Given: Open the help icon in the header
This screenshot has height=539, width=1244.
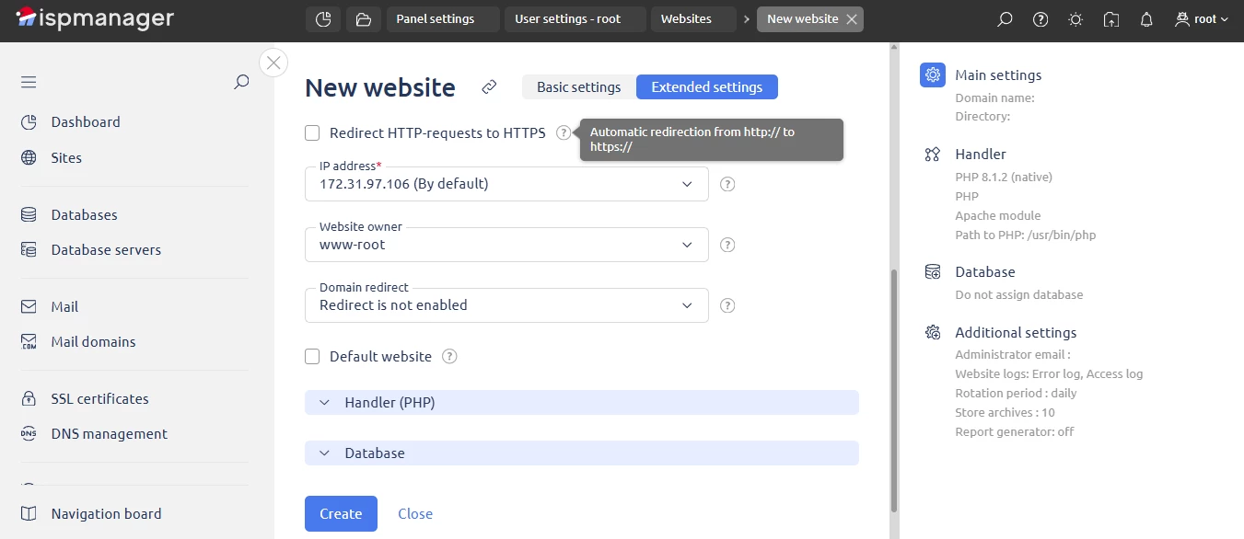Looking at the screenshot, I should pyautogui.click(x=1040, y=18).
